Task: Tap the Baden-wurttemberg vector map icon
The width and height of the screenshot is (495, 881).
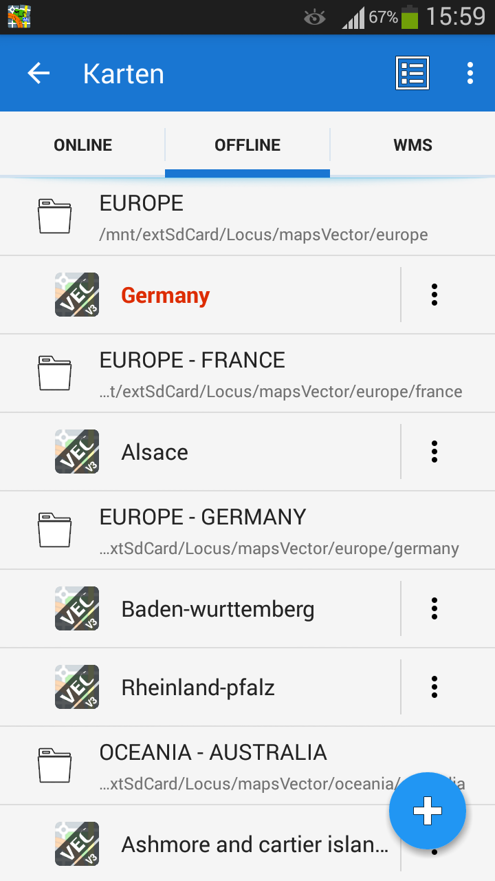Action: tap(77, 608)
